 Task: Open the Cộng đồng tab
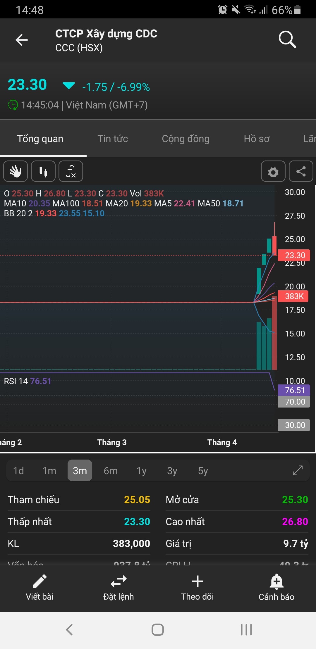[x=186, y=139]
